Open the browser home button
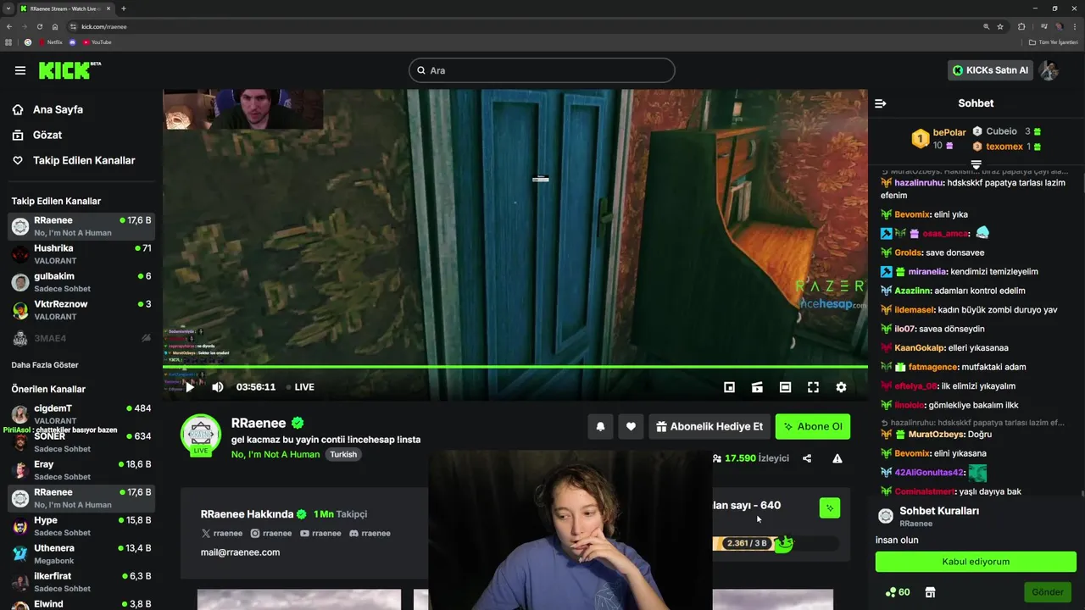Screen dimensions: 1085x610 (x=55, y=26)
